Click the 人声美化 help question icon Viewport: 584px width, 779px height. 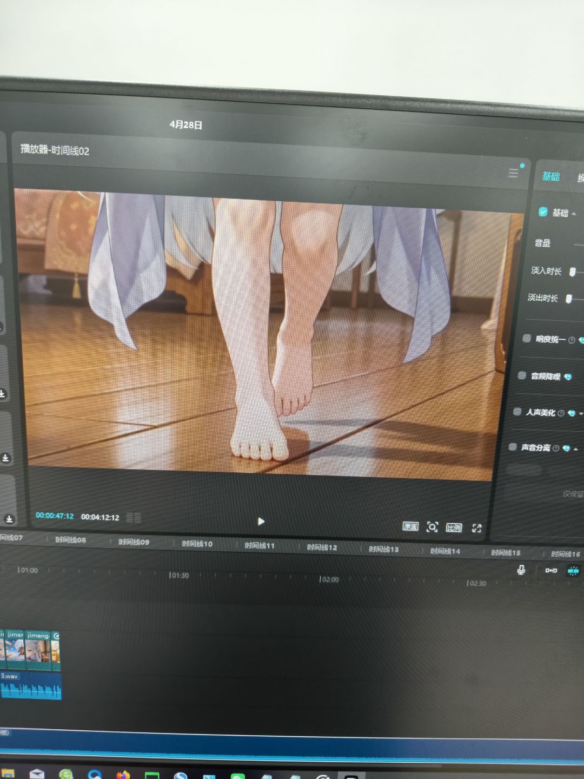(561, 413)
